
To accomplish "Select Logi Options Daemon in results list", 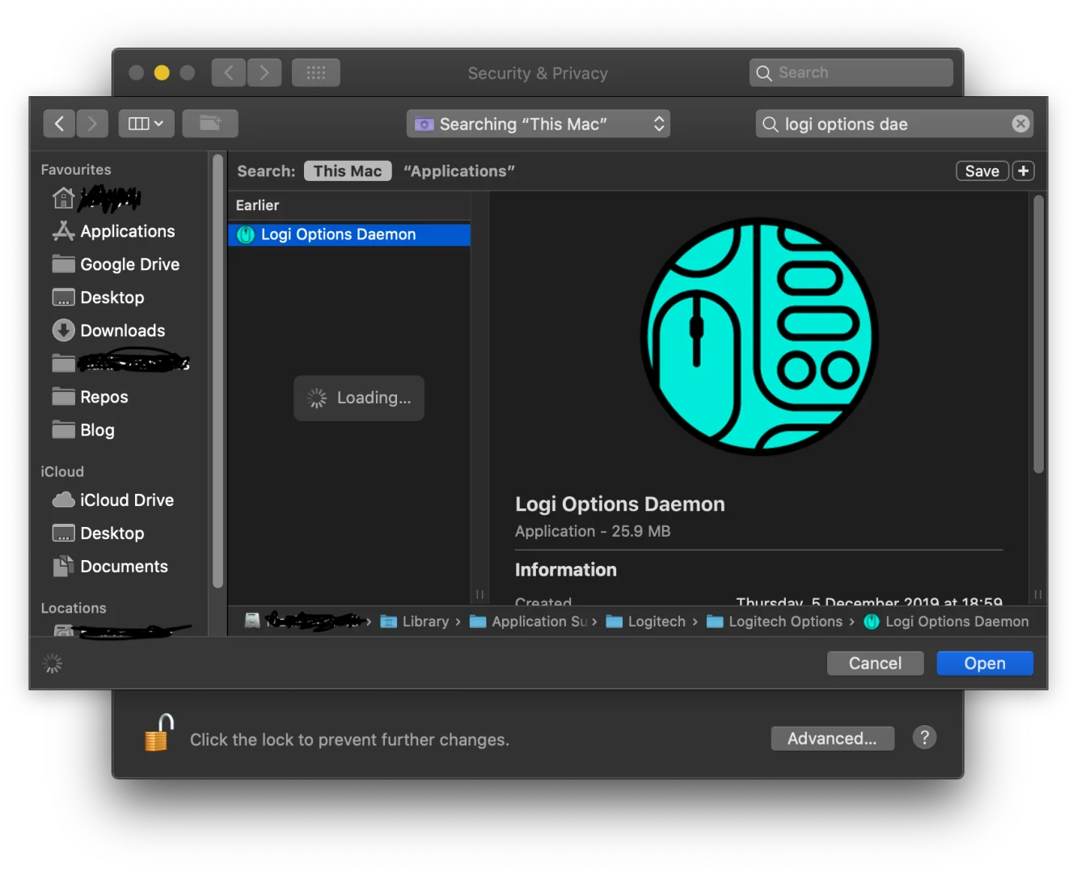I will (x=349, y=234).
